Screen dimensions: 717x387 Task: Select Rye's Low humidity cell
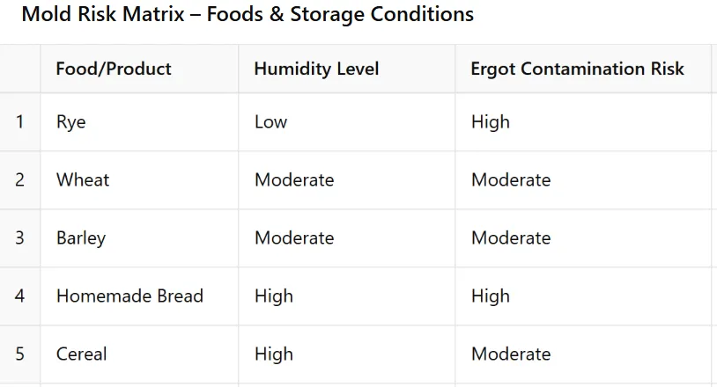(270, 121)
